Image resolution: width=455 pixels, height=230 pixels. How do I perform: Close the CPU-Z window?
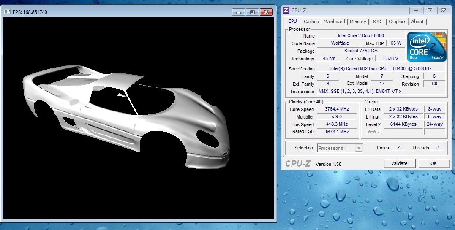(443, 10)
